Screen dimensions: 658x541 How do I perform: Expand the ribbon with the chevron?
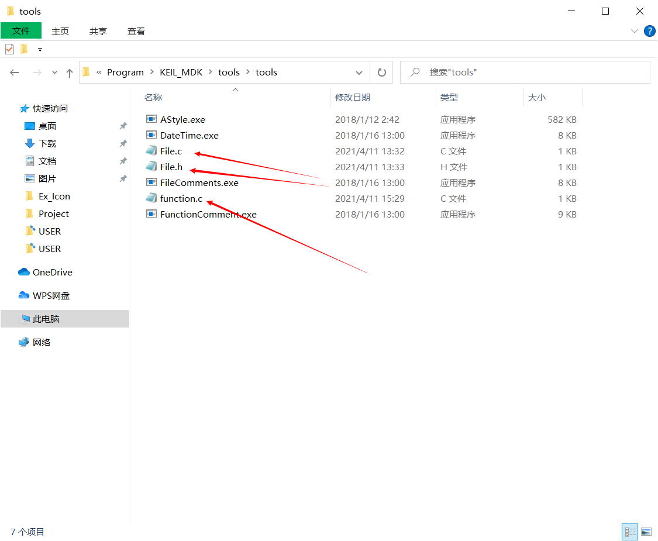click(635, 31)
